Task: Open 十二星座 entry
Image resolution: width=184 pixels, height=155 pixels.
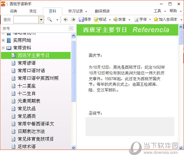Action: point(27,86)
